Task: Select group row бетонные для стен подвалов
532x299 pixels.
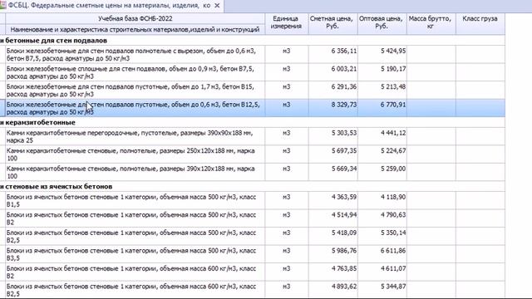Action: tap(253, 41)
